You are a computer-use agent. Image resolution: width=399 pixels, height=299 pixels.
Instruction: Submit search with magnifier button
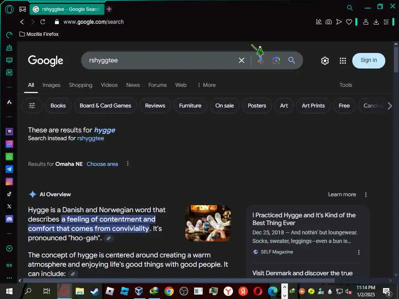pos(291,60)
